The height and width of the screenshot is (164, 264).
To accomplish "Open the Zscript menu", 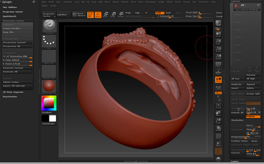I will click(53, 6).
